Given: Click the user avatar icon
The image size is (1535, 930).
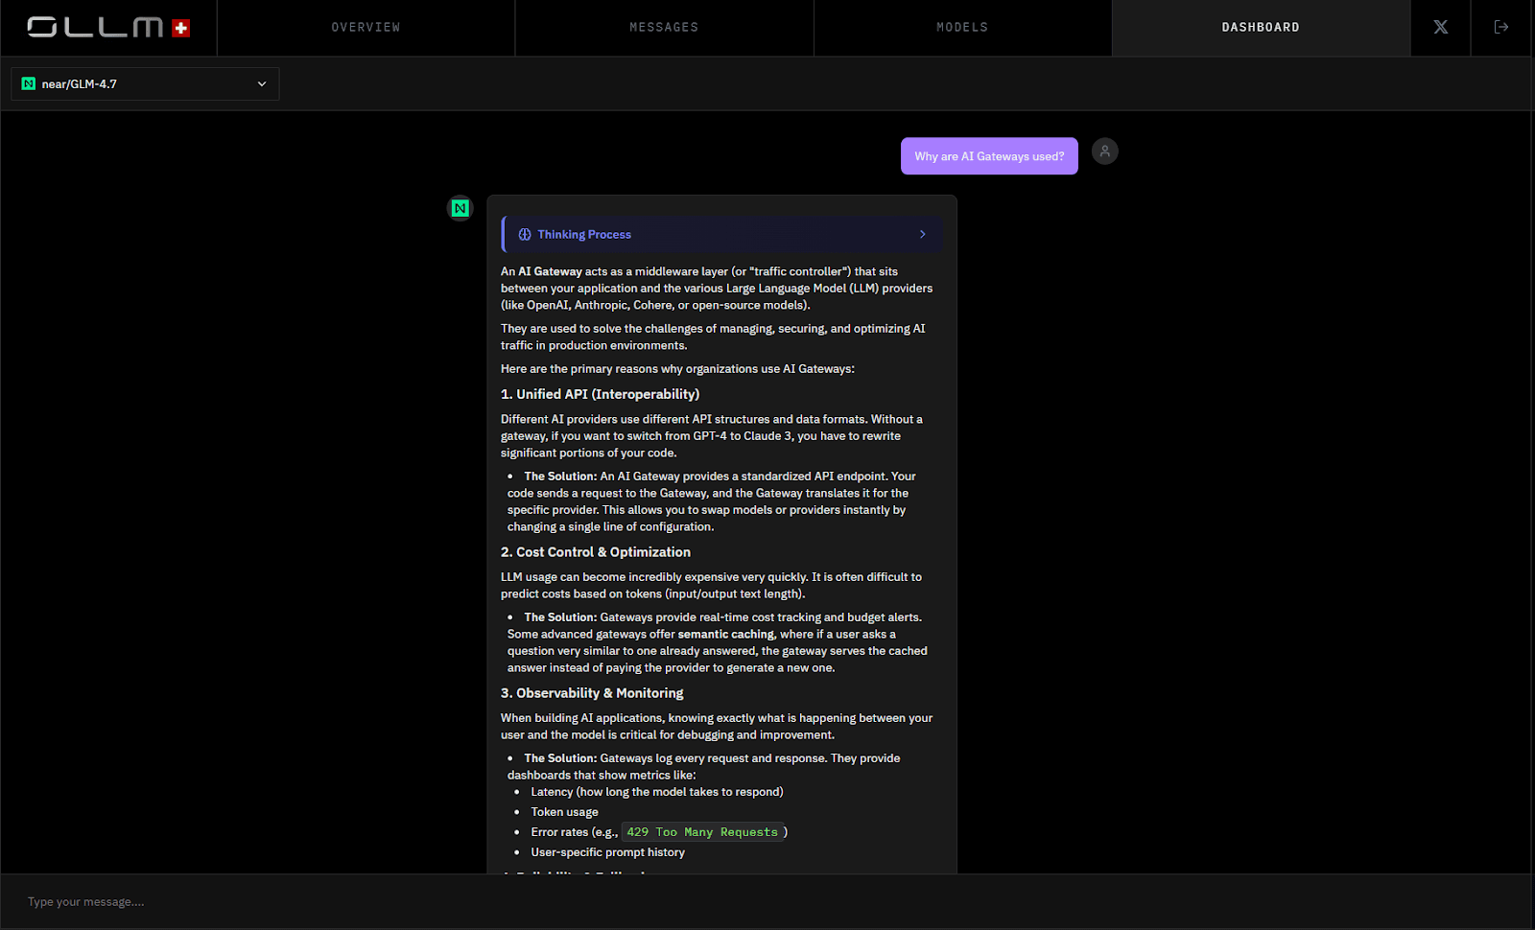Looking at the screenshot, I should tap(1105, 151).
